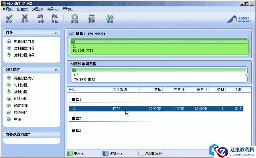This screenshot has height=158, width=256.
Task: Select 切割分区 operation
Action: pyautogui.click(x=21, y=85)
